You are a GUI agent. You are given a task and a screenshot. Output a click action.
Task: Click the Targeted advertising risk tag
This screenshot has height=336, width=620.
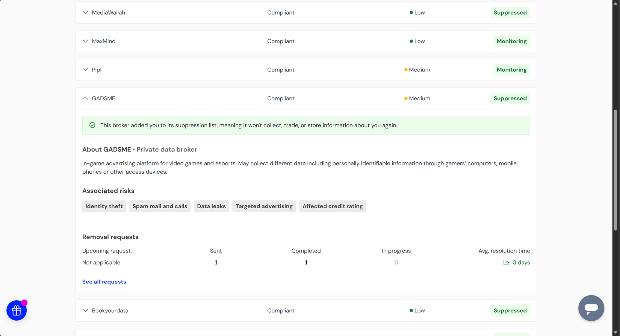(264, 206)
